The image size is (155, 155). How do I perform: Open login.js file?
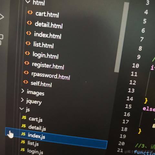[35, 151]
